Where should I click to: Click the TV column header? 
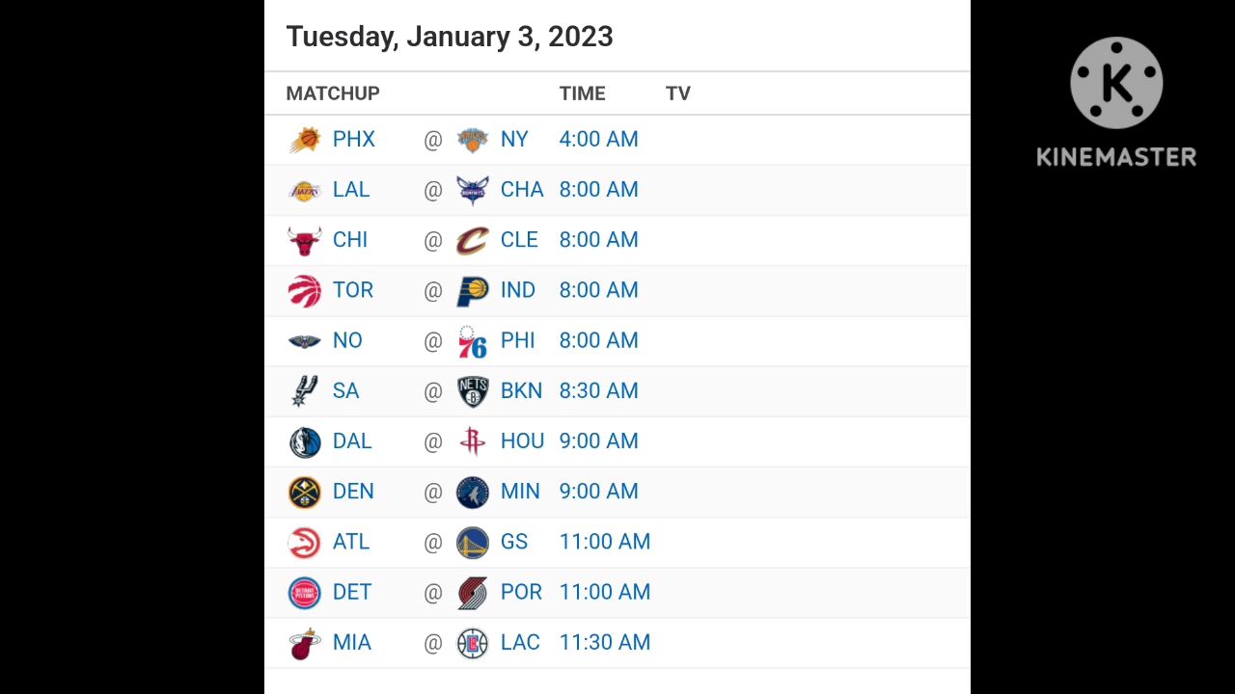click(x=678, y=93)
